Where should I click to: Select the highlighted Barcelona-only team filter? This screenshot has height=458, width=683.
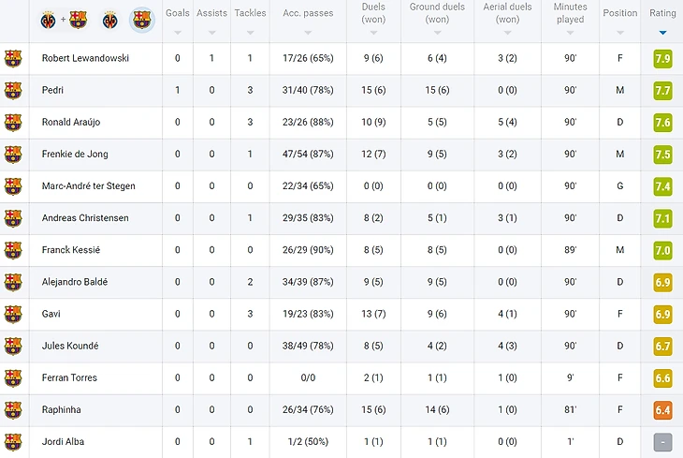point(141,20)
